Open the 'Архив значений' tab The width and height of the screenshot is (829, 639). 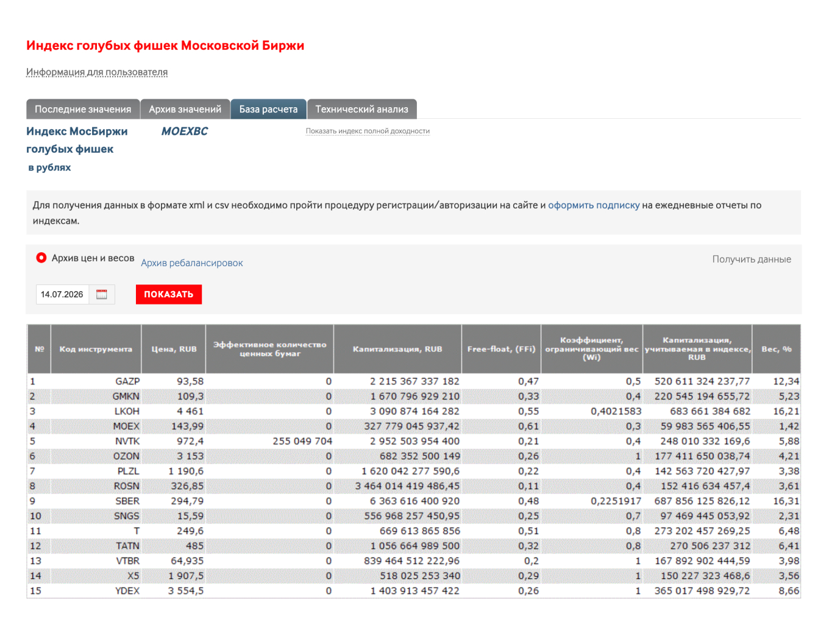coord(185,109)
